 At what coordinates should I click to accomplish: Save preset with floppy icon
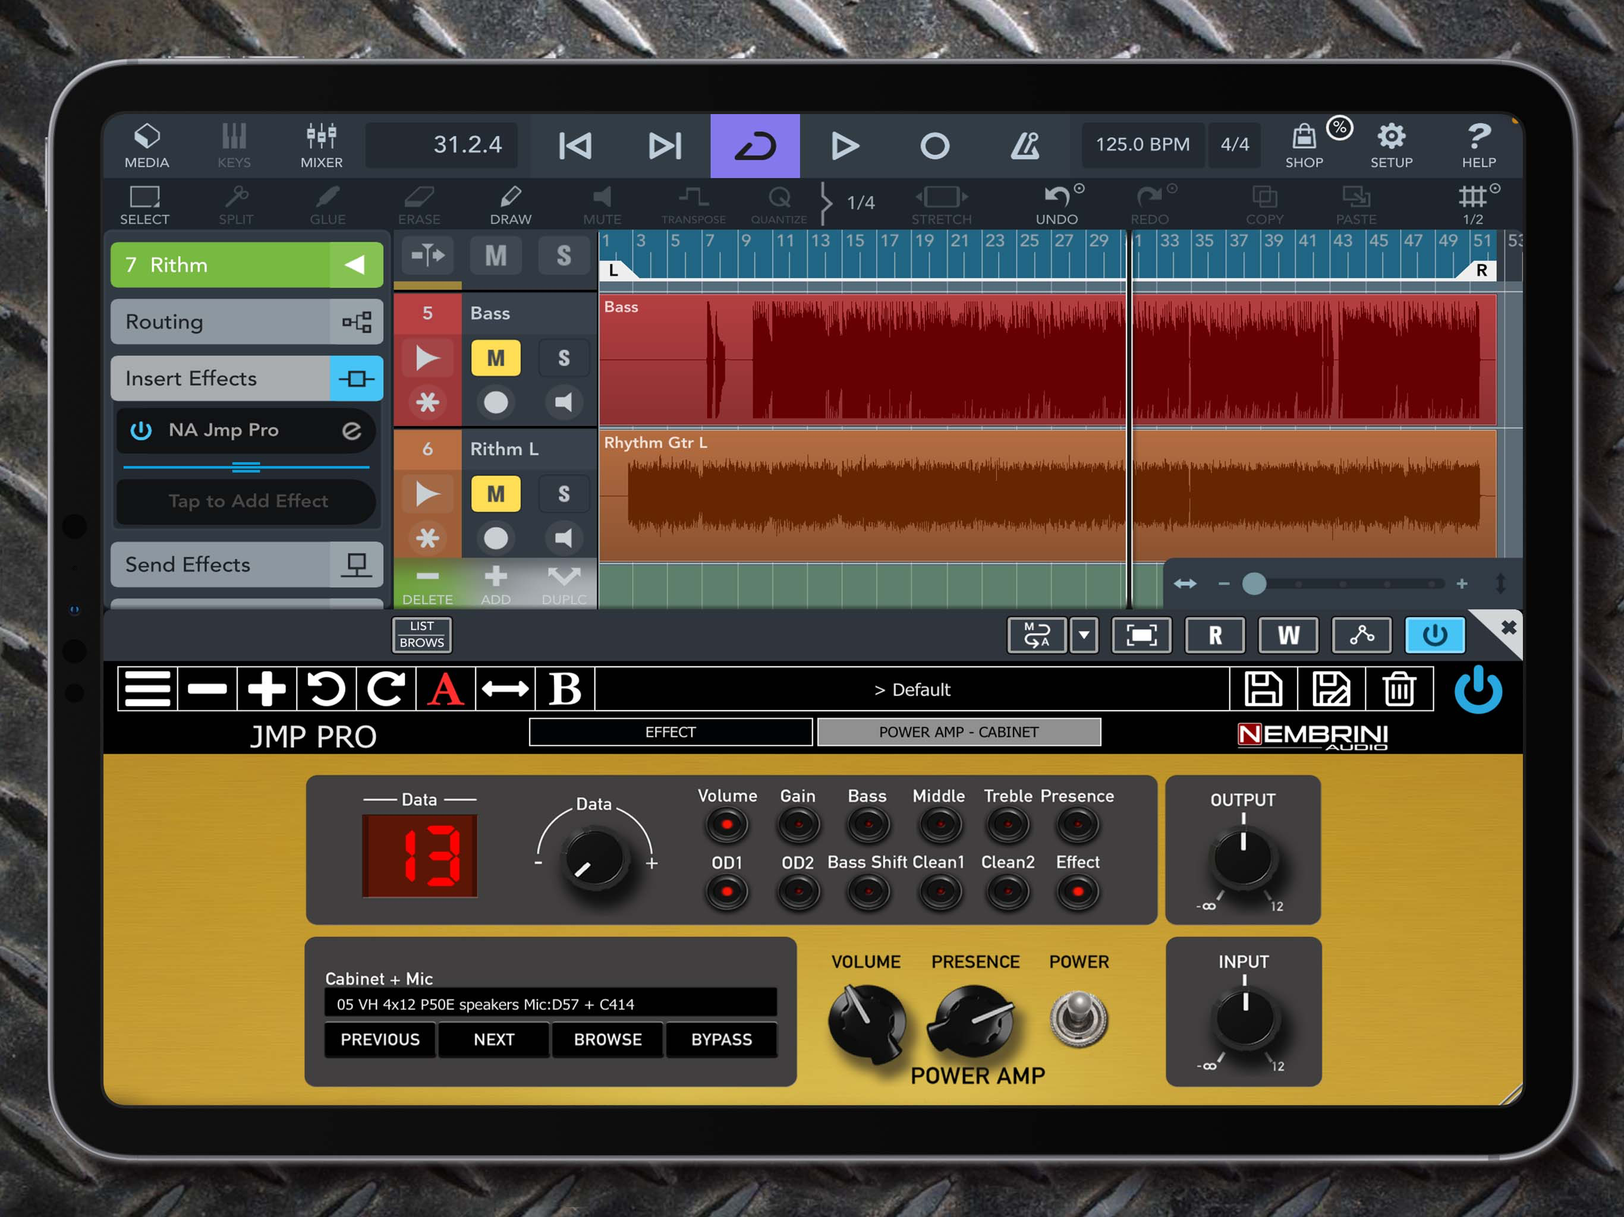click(1263, 689)
